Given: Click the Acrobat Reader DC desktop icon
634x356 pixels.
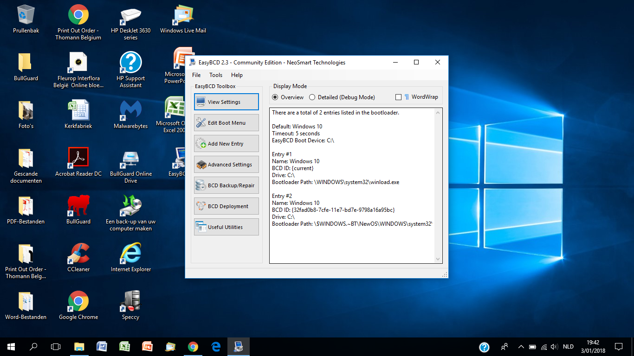Looking at the screenshot, I should (78, 158).
